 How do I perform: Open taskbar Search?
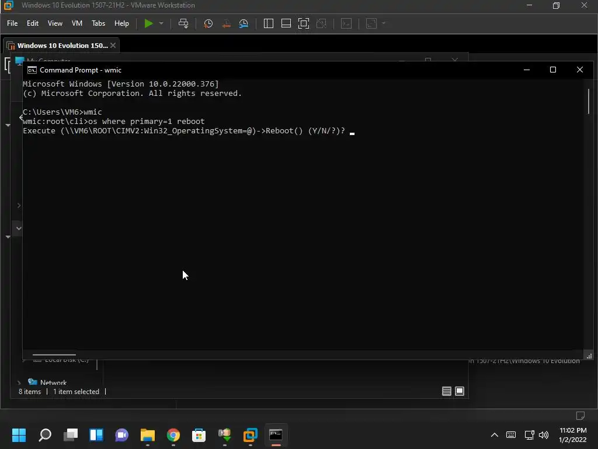pyautogui.click(x=45, y=435)
